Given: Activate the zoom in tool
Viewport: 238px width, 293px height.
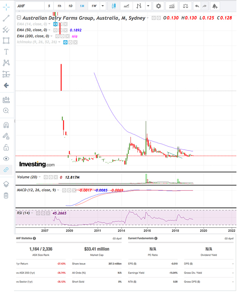Looking at the screenshot, I should (6, 110).
